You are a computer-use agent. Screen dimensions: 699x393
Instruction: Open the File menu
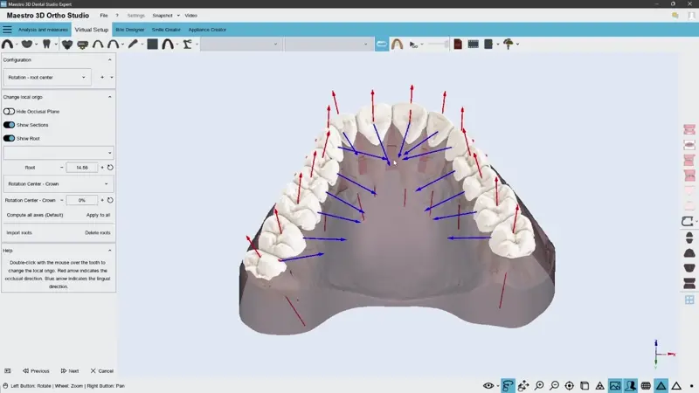click(x=104, y=15)
